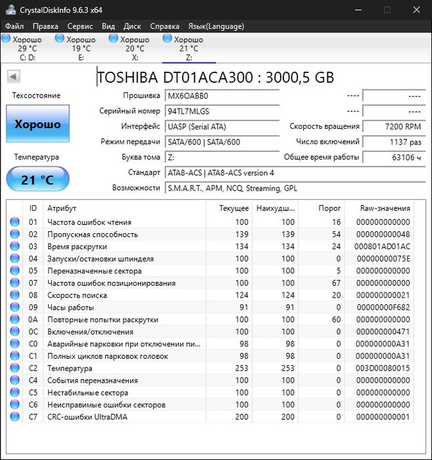Minimize the CrystalDiskInfo window
Screen dimensions: 432x460
(358, 10)
